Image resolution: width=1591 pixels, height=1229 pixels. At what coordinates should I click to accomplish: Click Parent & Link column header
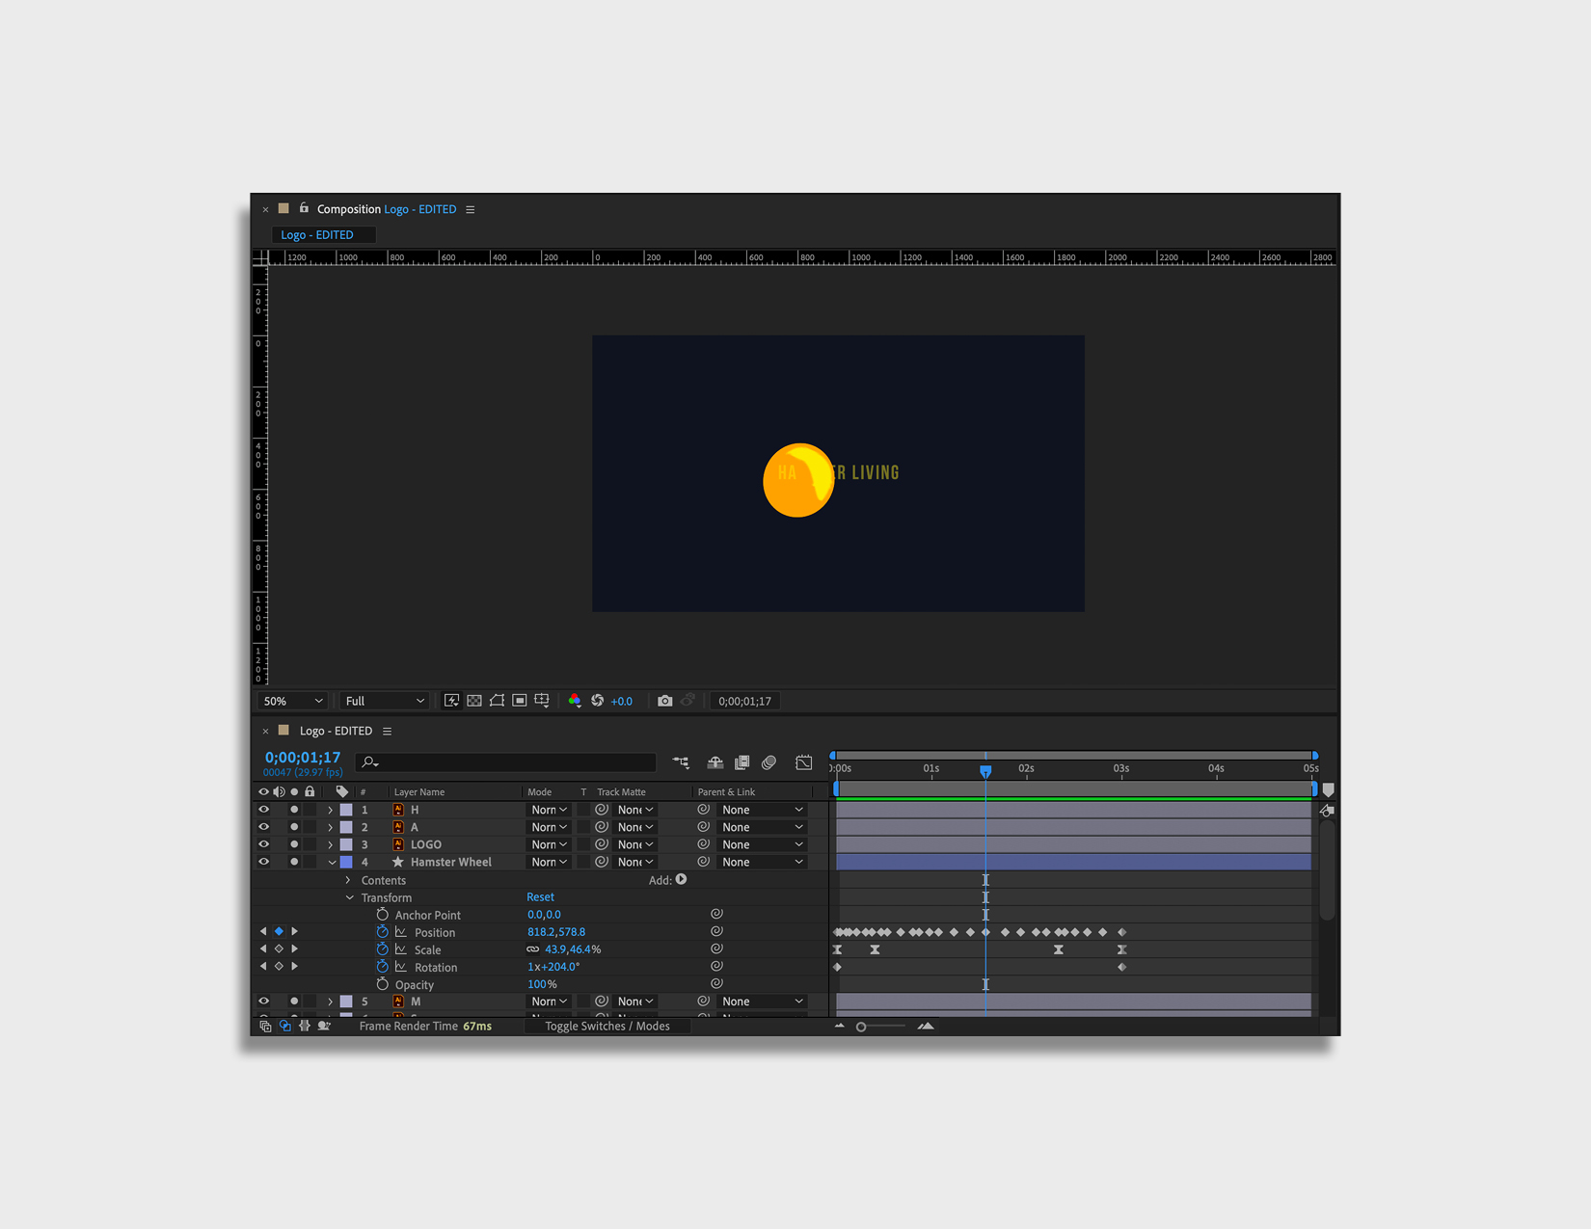[x=726, y=792]
